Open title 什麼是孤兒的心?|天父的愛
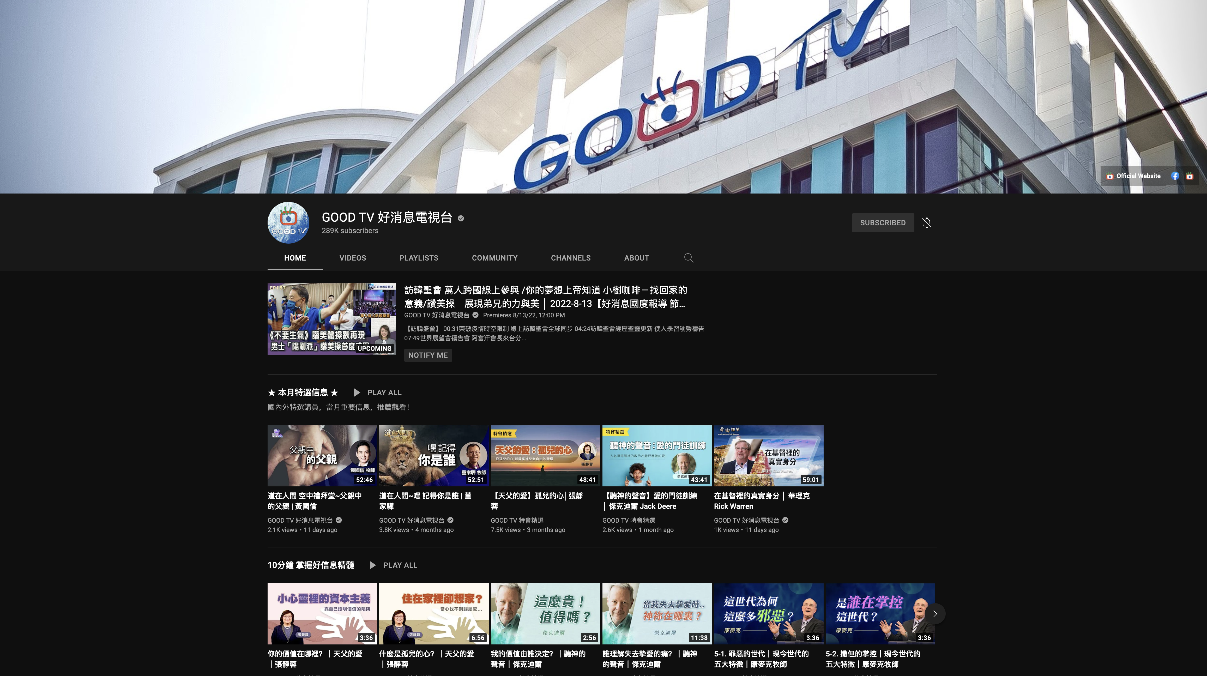1207x676 pixels. (426, 659)
